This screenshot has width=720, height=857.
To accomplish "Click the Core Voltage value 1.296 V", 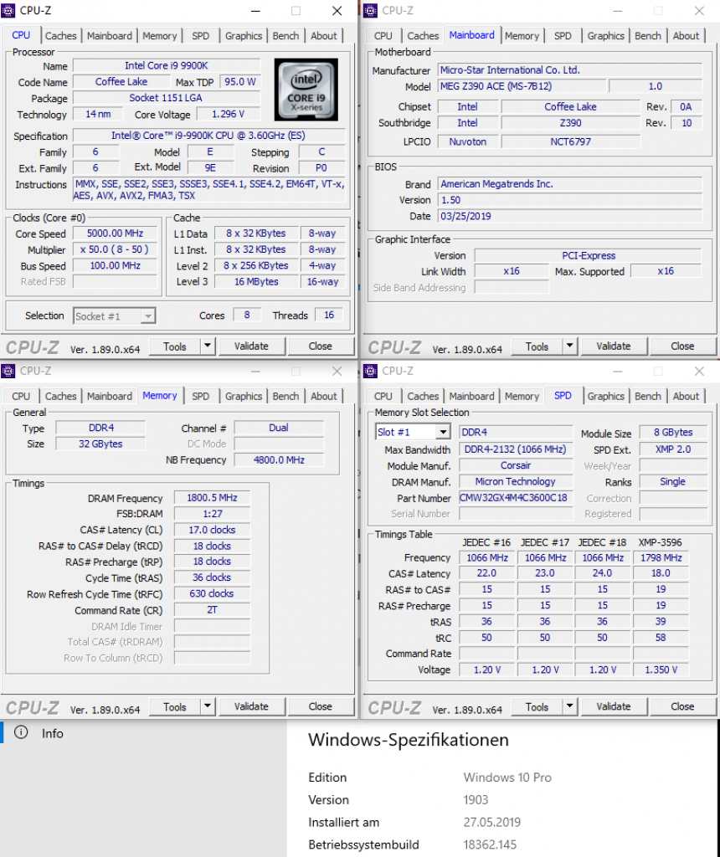I will [x=228, y=114].
